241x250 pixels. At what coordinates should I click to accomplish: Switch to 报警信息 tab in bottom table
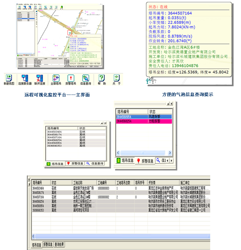(x=48, y=244)
